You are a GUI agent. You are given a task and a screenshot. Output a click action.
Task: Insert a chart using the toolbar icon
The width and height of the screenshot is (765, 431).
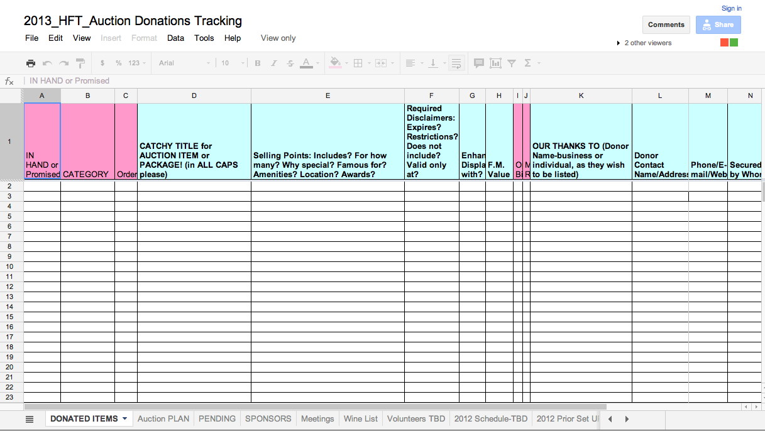495,63
